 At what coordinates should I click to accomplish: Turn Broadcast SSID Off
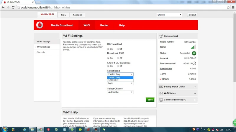118,58
